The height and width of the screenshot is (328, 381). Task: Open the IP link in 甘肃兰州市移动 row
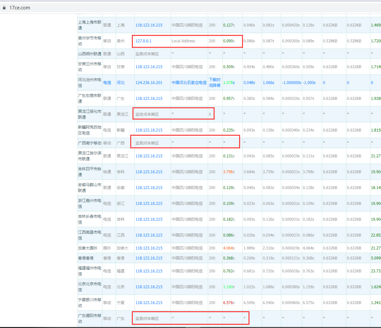149,67
